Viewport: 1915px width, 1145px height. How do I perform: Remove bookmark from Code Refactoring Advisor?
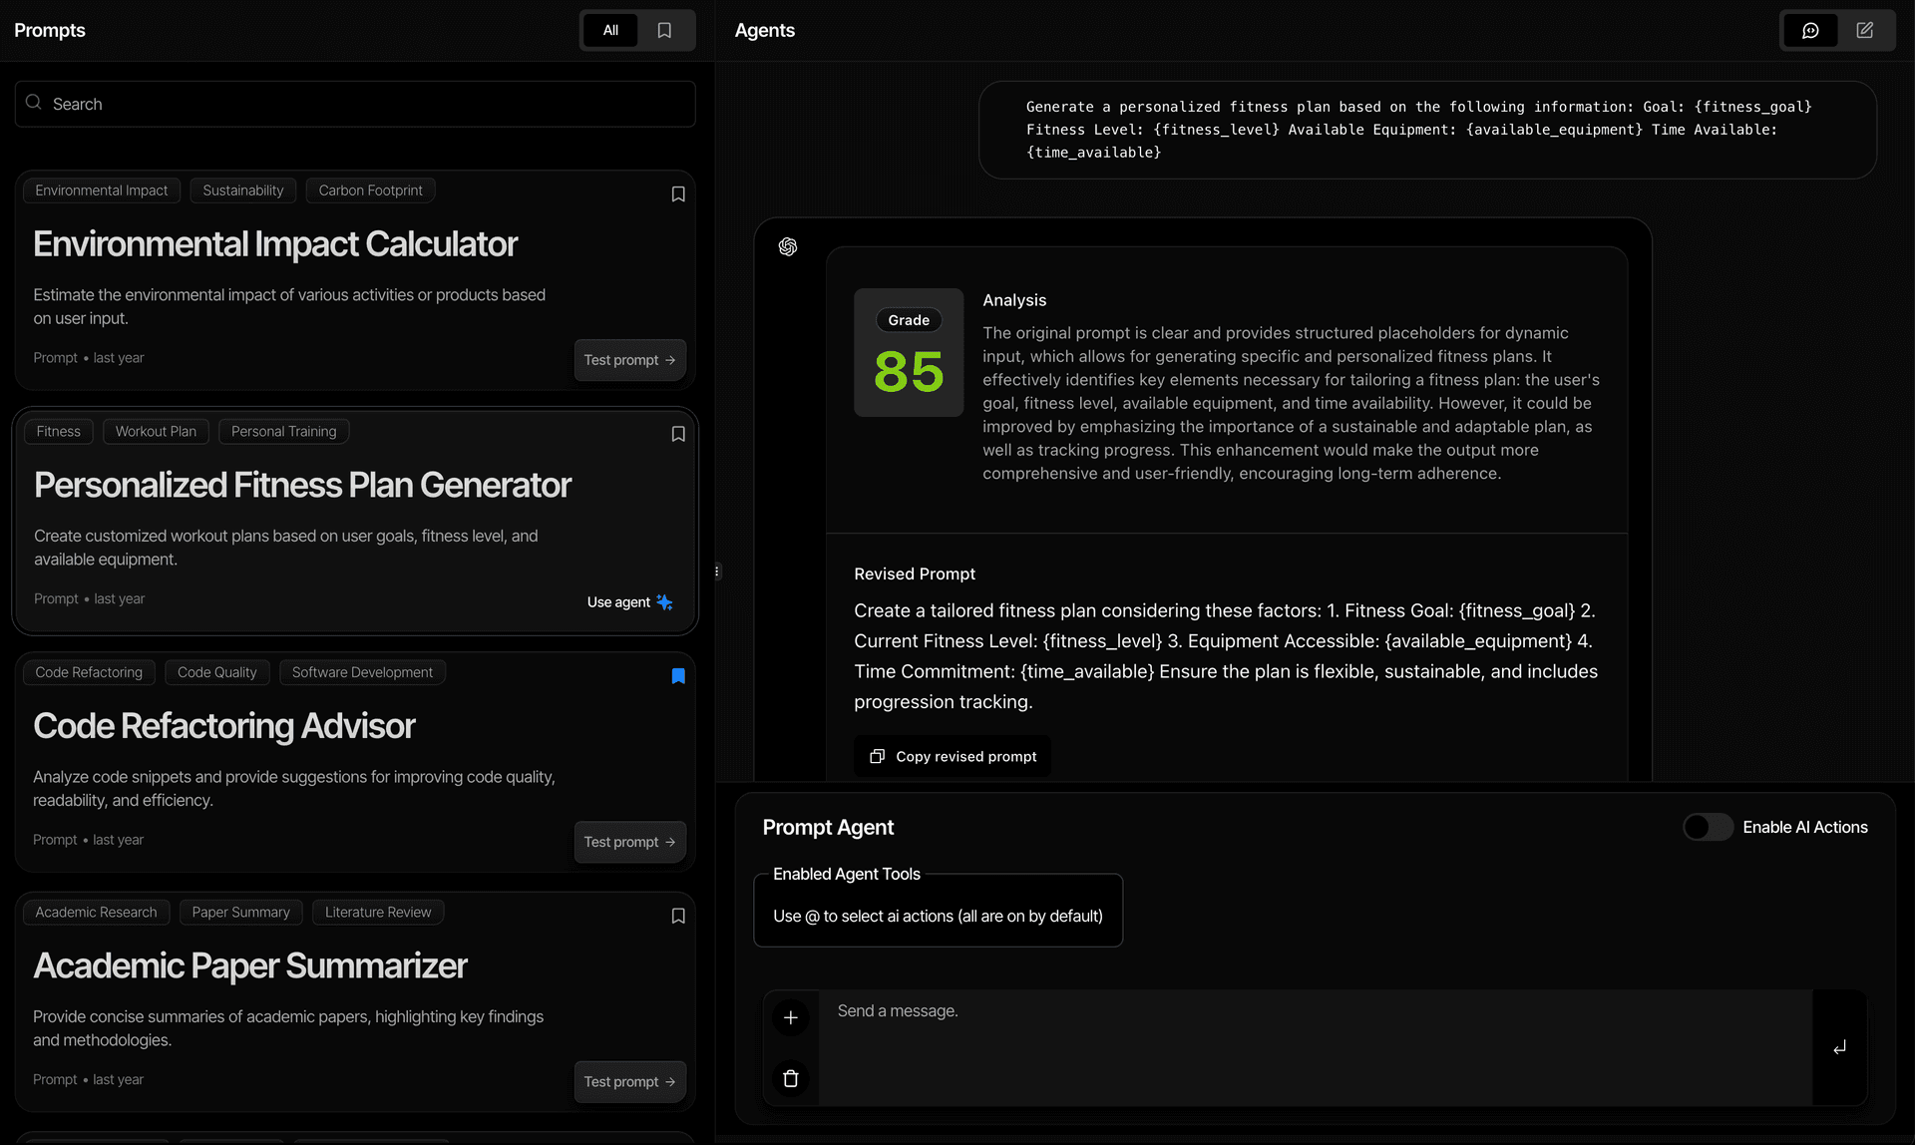[678, 676]
